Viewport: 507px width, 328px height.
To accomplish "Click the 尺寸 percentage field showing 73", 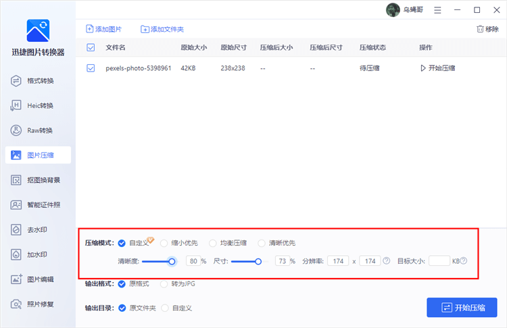I will (x=283, y=261).
